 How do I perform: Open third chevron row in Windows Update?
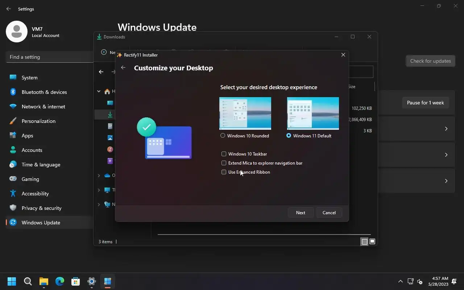(x=446, y=181)
